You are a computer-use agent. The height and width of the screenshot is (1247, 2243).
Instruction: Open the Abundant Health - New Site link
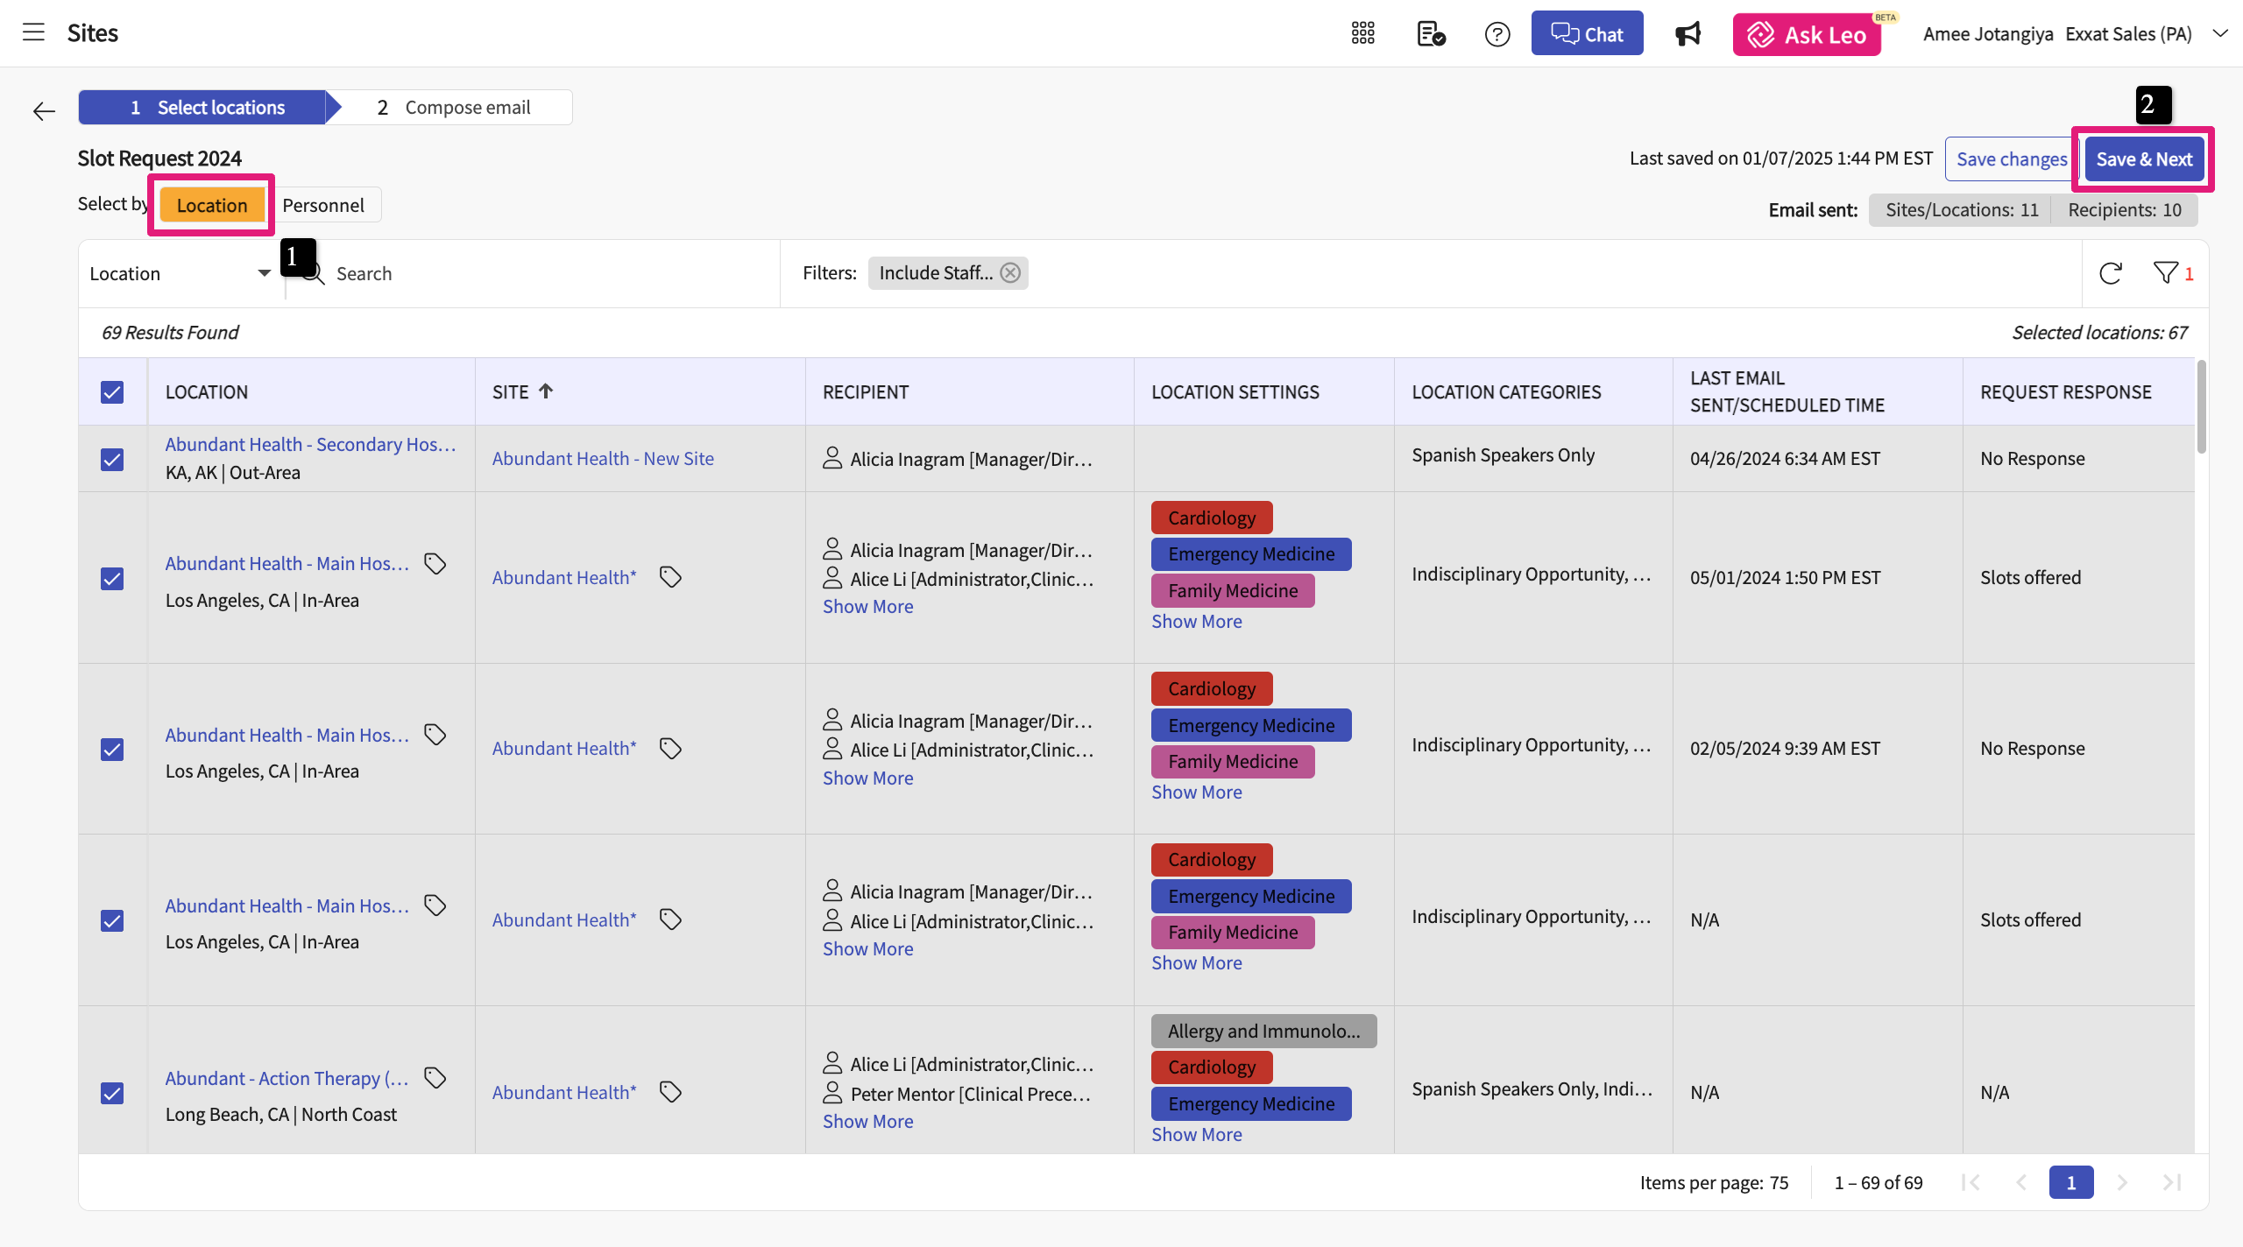point(603,458)
